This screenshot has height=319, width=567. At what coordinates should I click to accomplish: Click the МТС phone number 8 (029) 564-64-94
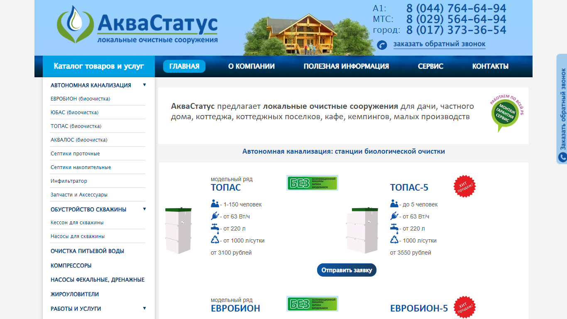pyautogui.click(x=456, y=19)
